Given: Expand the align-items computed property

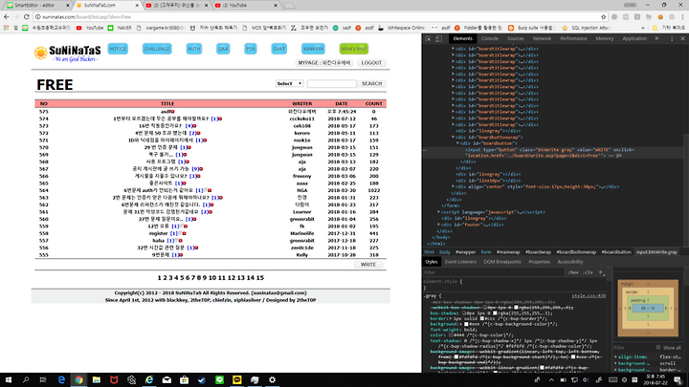Looking at the screenshot, I should 615,357.
